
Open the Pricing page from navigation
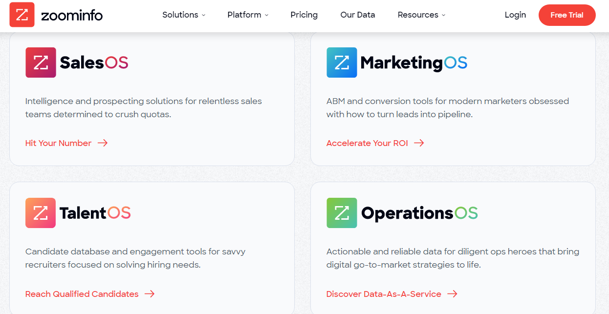click(x=304, y=15)
